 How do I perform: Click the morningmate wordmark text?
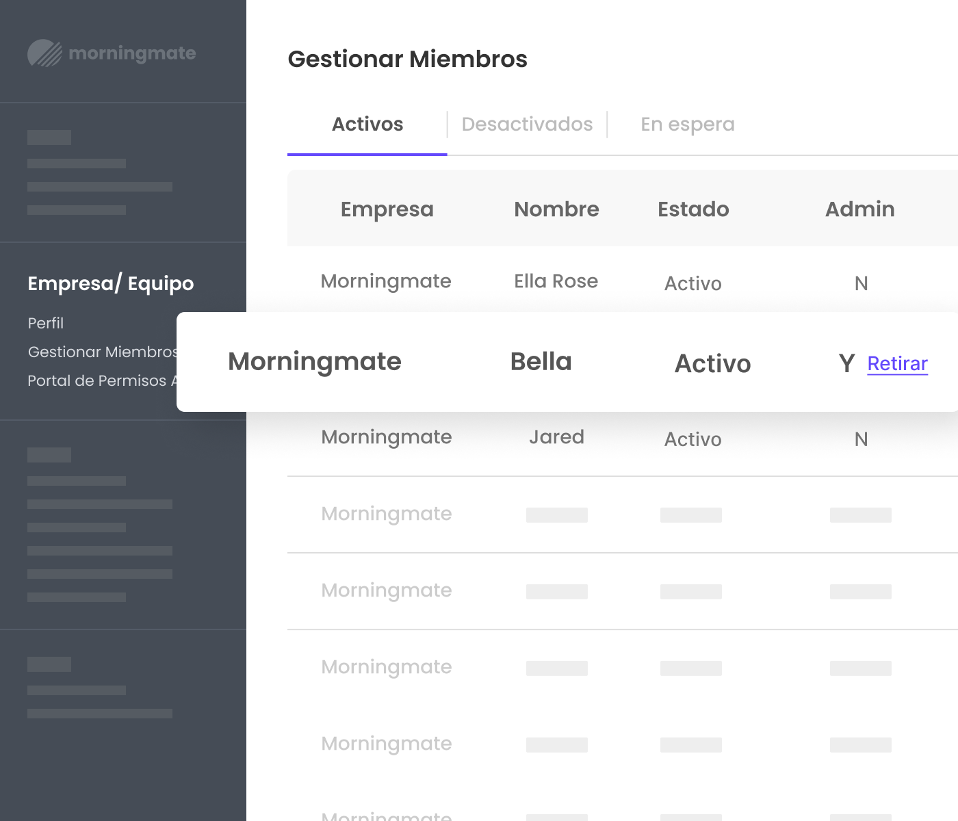click(132, 53)
